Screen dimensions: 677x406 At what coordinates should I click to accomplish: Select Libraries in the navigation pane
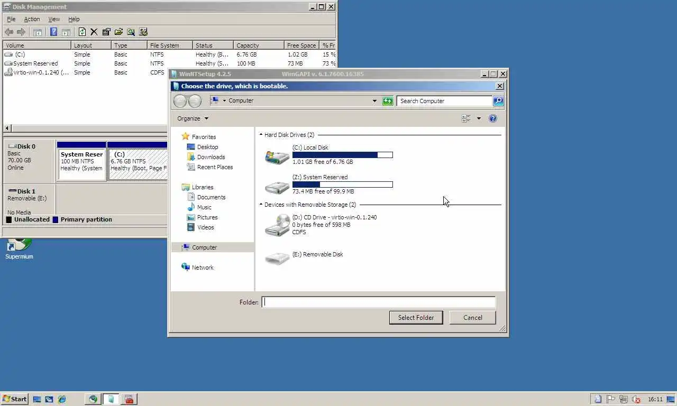click(197, 187)
